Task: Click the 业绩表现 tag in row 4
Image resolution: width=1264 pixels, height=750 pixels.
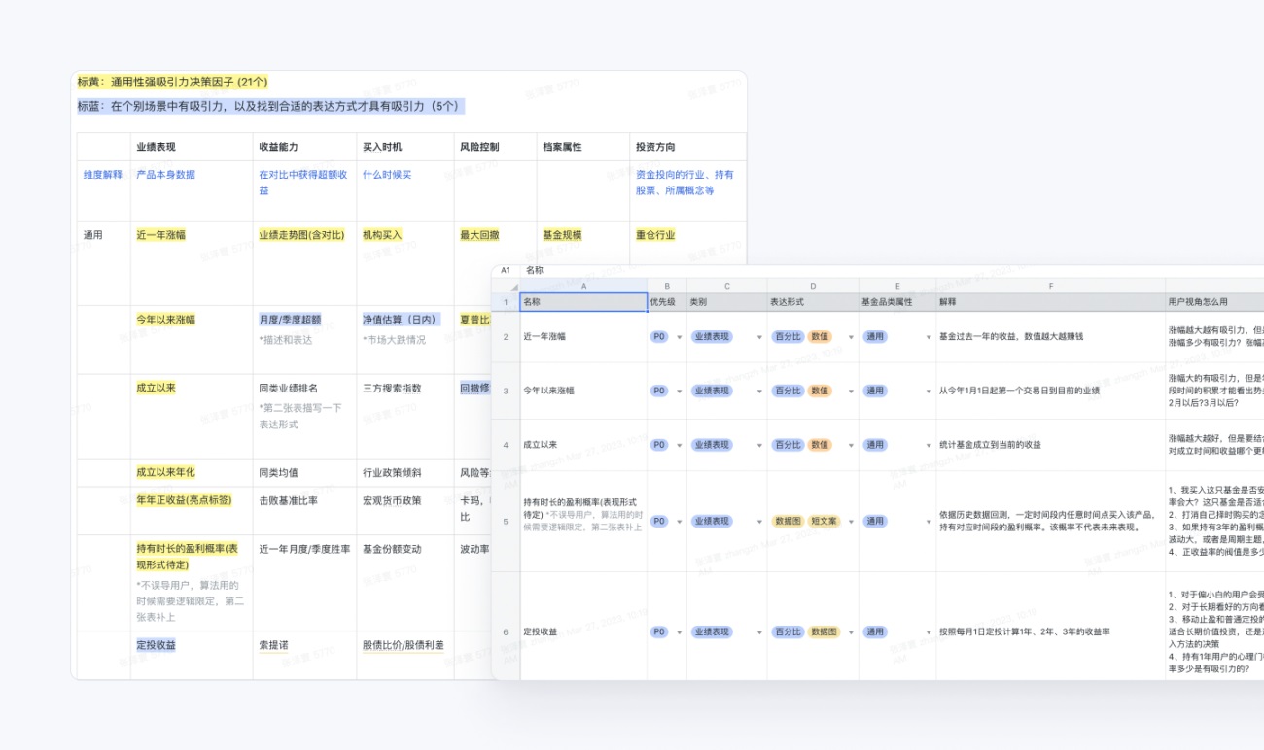Action: tap(711, 445)
